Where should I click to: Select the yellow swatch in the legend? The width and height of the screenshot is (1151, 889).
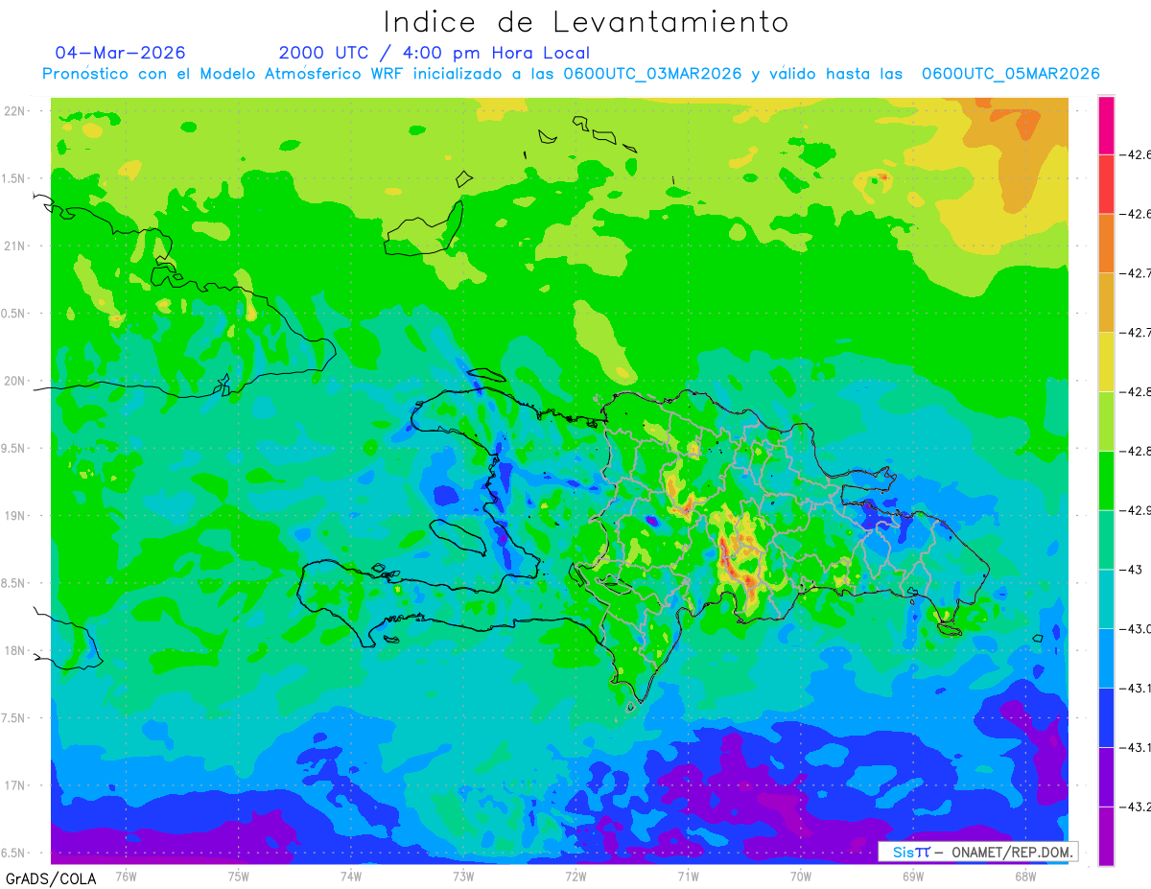click(1106, 362)
